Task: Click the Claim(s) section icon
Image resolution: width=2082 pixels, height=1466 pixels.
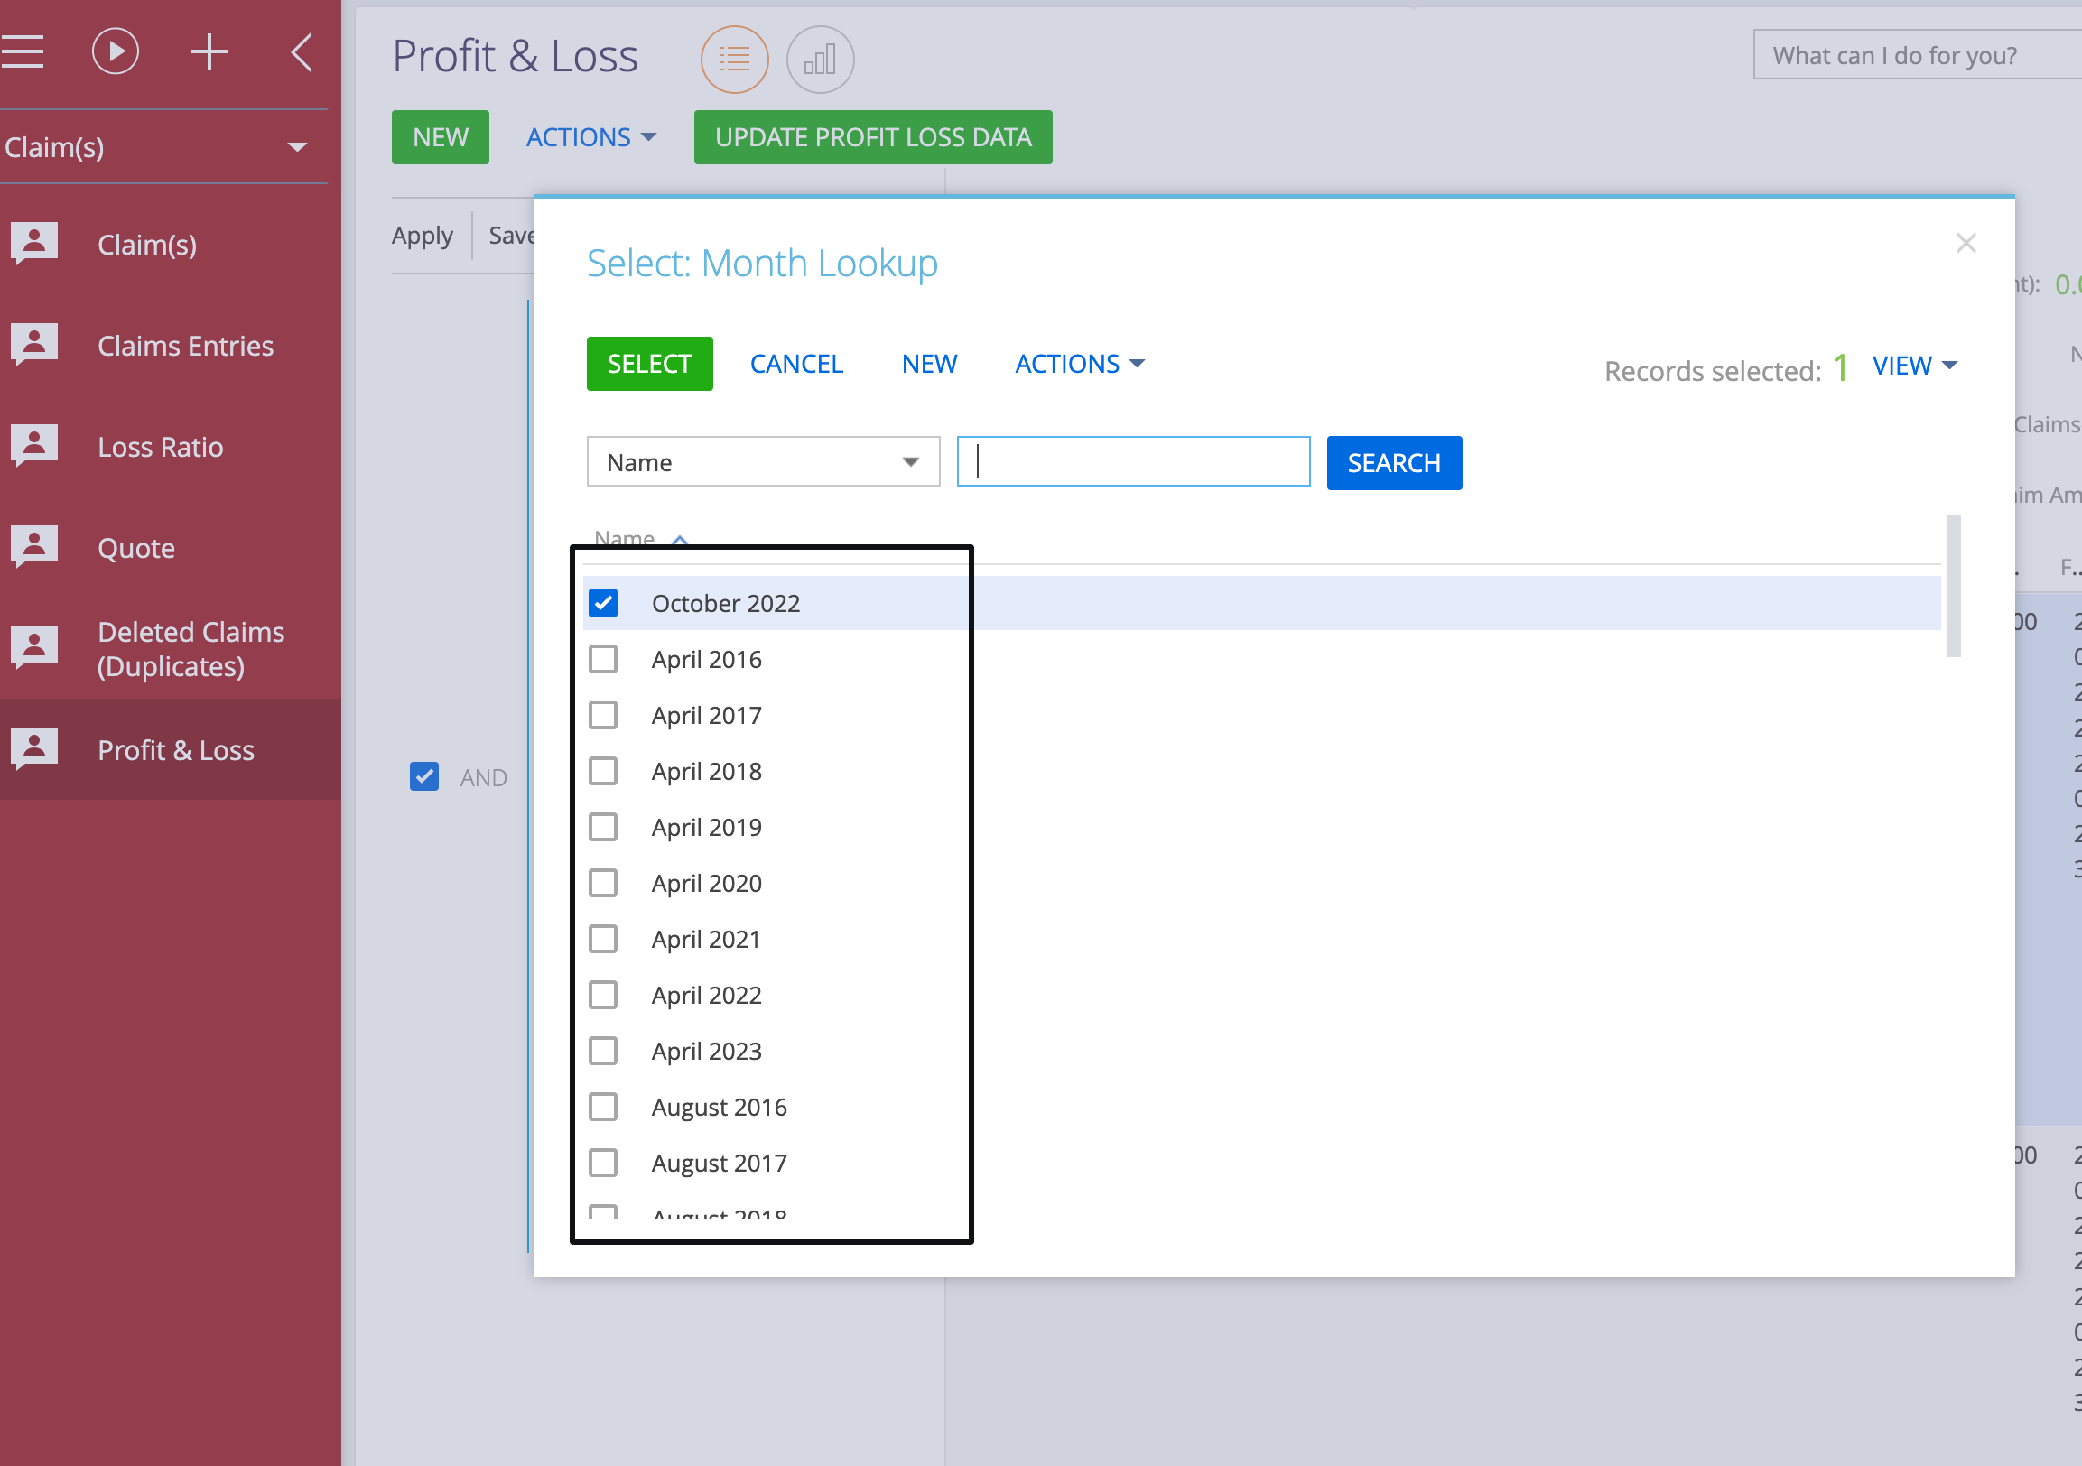Action: coord(34,243)
